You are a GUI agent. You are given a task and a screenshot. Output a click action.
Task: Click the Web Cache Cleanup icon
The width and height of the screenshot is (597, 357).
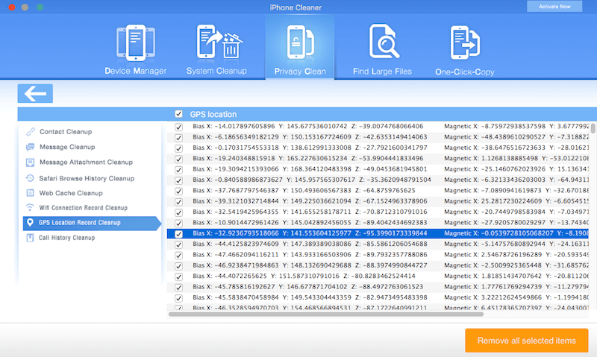[x=30, y=193]
